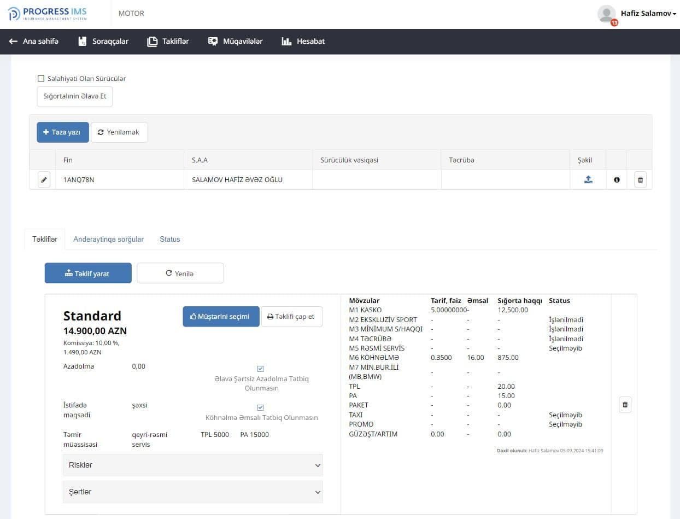Click the Progress IMS logo
The width and height of the screenshot is (680, 519).
click(47, 14)
